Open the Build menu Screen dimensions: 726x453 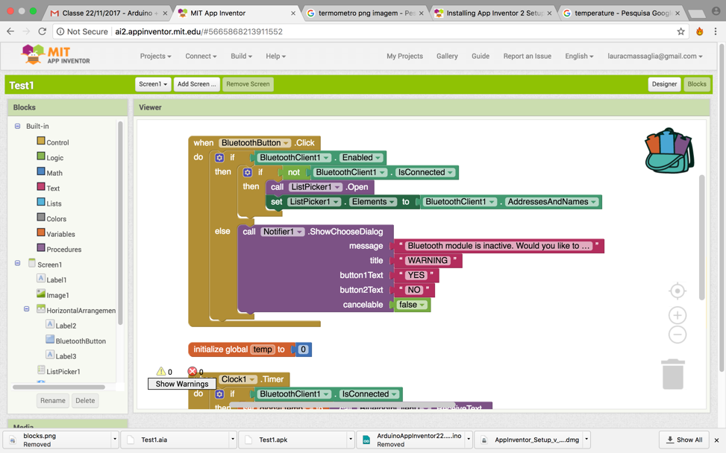point(241,56)
